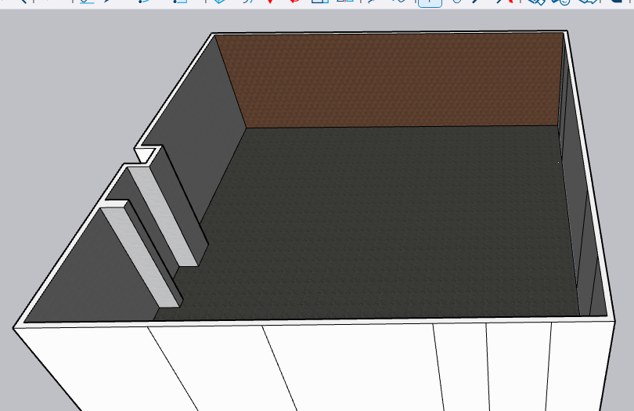The height and width of the screenshot is (411, 634).
Task: Click the white top edge of right wall
Action: pyautogui.click(x=589, y=157)
